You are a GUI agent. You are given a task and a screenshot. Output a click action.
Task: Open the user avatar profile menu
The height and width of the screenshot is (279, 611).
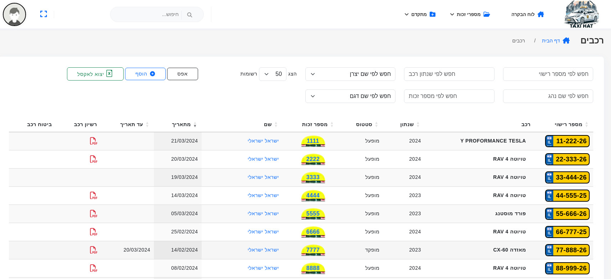(15, 14)
